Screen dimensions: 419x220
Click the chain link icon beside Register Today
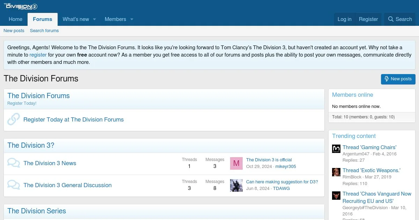14,119
